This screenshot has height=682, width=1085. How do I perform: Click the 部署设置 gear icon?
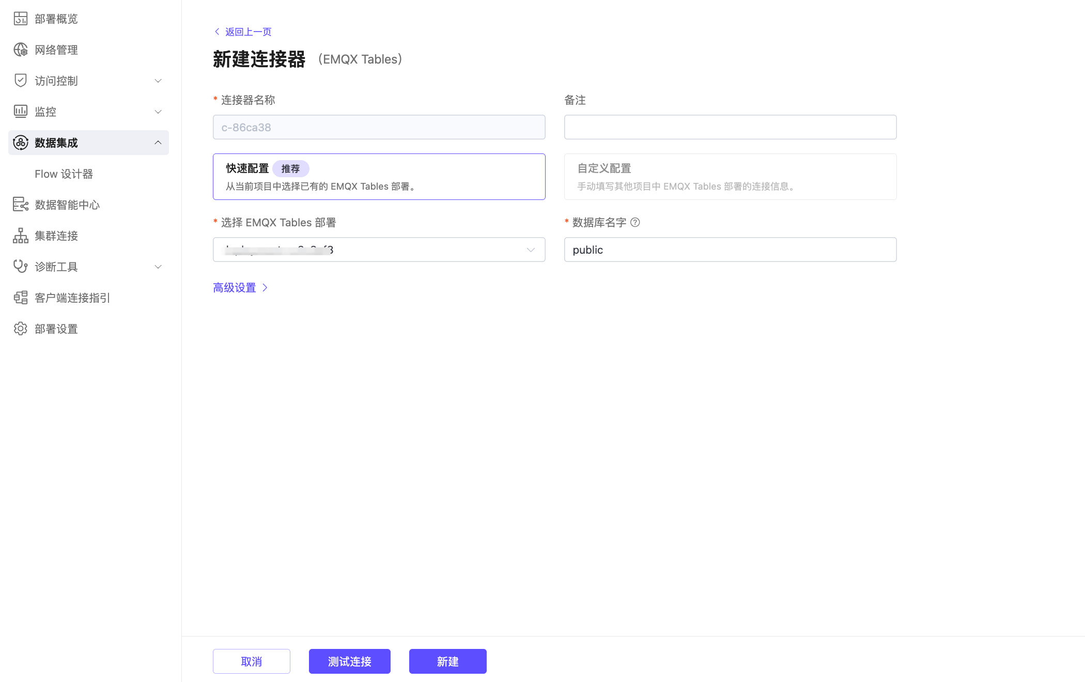tap(21, 329)
